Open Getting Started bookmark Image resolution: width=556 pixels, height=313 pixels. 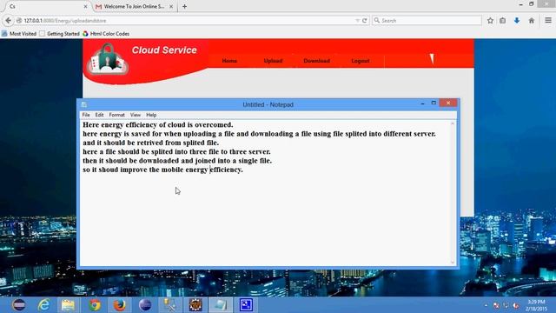pyautogui.click(x=59, y=34)
